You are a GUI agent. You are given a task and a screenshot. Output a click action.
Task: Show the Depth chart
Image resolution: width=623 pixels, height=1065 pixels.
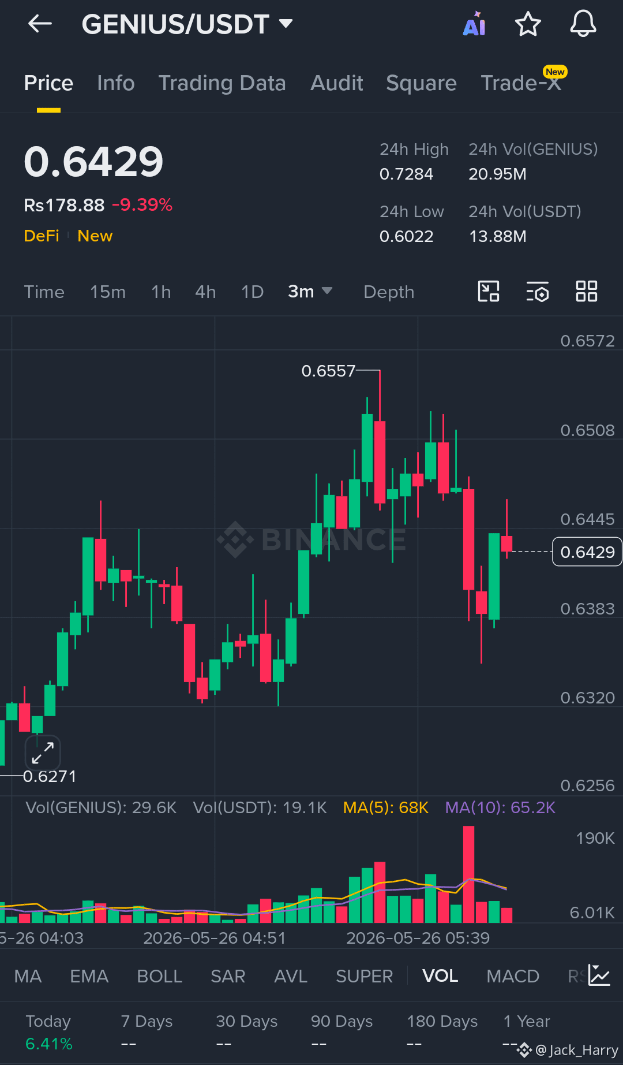point(389,292)
